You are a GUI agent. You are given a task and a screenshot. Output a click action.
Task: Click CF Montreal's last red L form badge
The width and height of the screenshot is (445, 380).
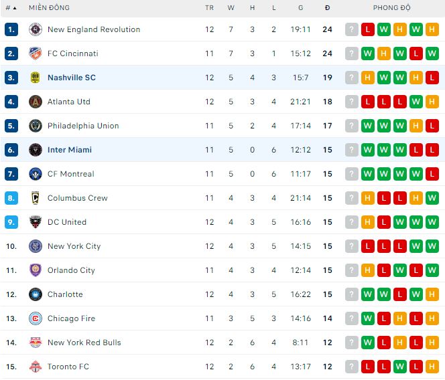432,174
